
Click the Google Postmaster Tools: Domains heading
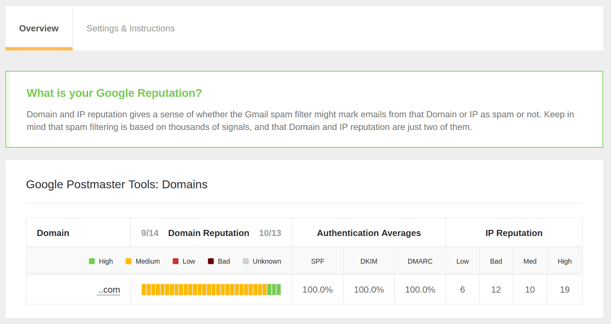pos(117,185)
